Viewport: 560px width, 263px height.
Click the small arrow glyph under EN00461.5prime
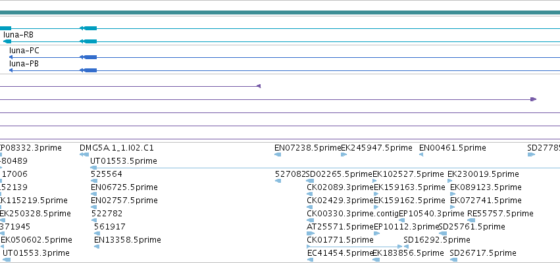point(421,155)
